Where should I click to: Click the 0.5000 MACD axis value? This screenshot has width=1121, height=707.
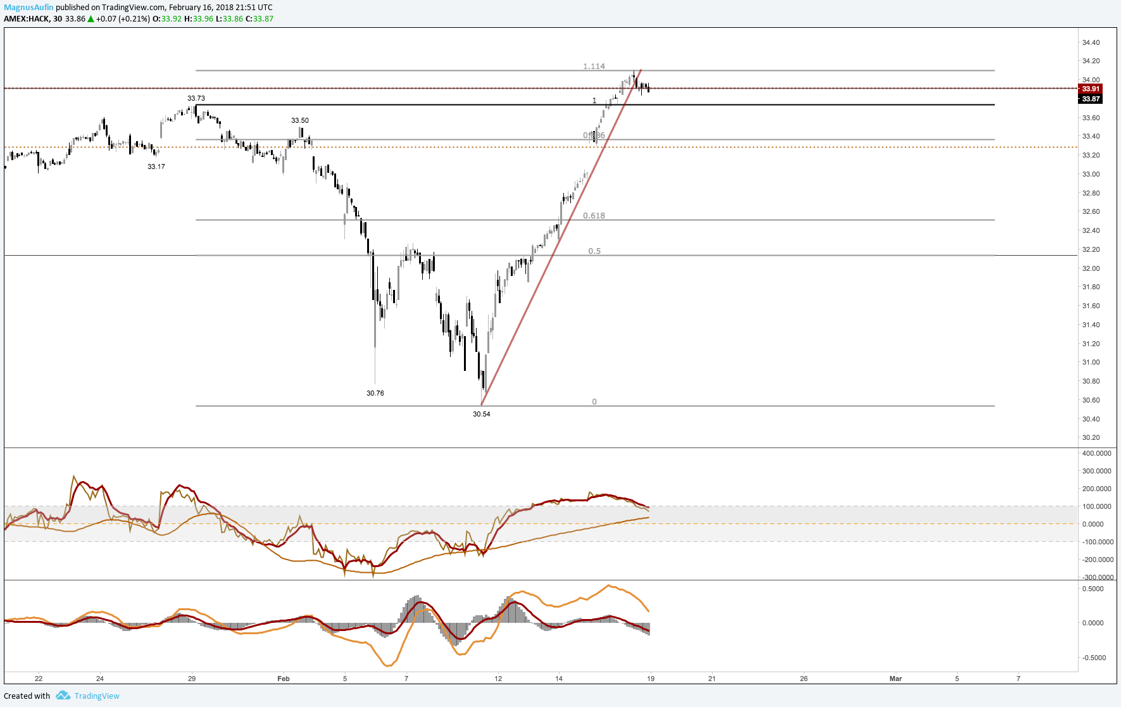pos(1093,589)
